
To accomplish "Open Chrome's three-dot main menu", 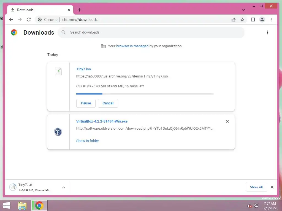I will pyautogui.click(x=271, y=20).
